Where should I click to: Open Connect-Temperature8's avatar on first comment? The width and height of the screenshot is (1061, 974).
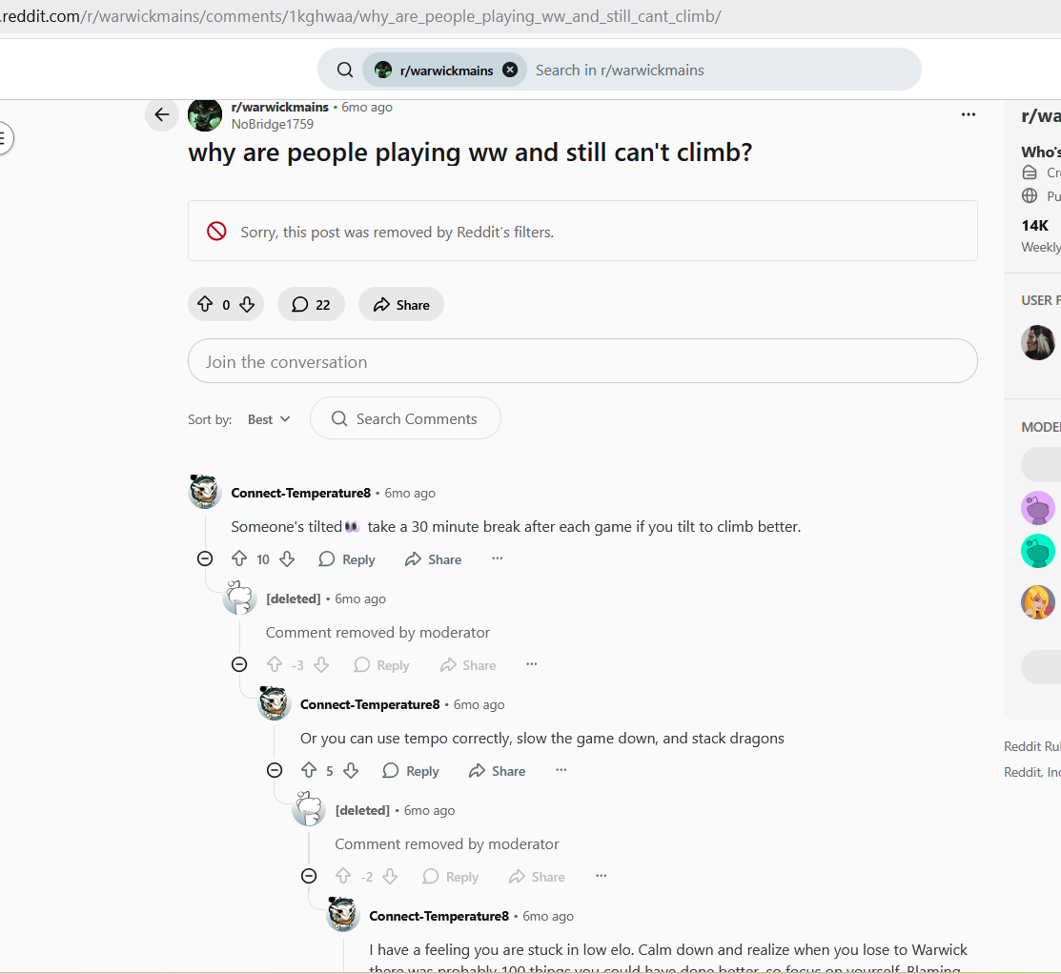[x=204, y=492]
